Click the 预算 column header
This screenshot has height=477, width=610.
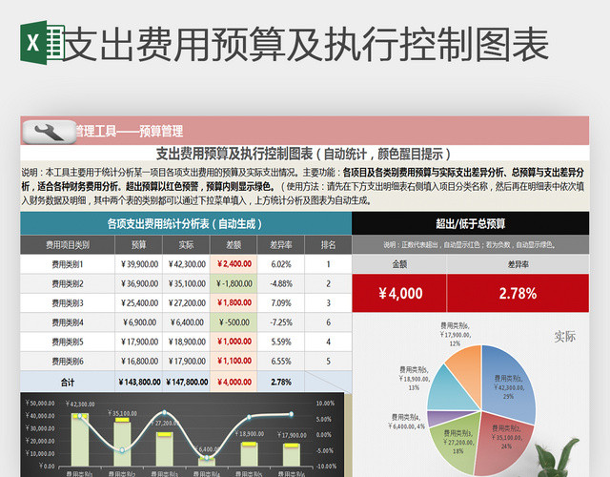139,245
